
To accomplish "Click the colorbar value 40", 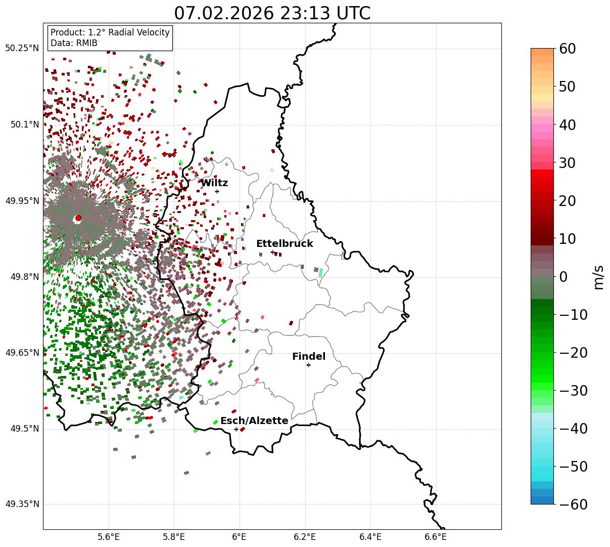I will tap(568, 124).
